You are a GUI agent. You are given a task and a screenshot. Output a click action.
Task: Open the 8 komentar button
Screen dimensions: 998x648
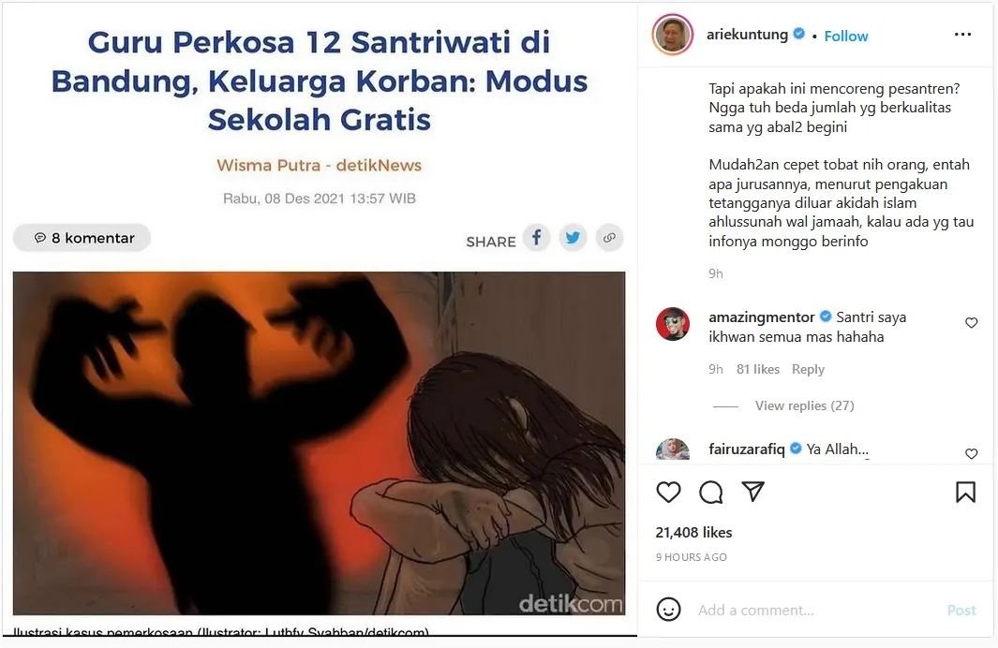pos(82,238)
